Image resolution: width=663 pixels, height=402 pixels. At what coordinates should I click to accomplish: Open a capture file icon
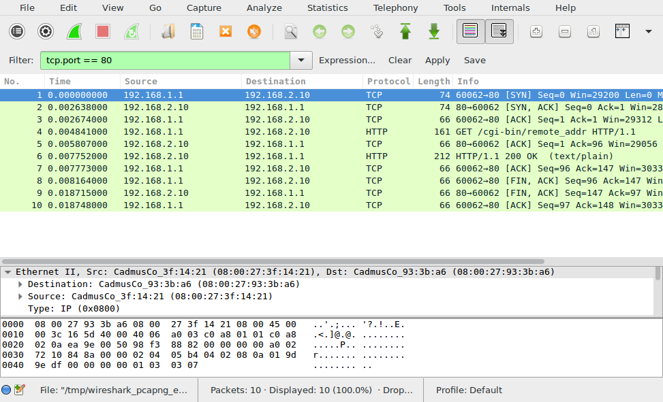168,31
